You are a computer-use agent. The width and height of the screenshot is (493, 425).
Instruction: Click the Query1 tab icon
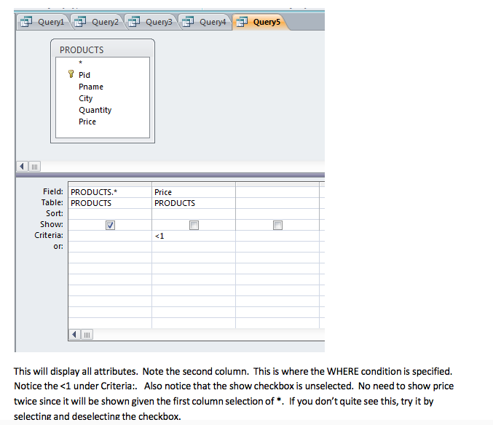(26, 22)
